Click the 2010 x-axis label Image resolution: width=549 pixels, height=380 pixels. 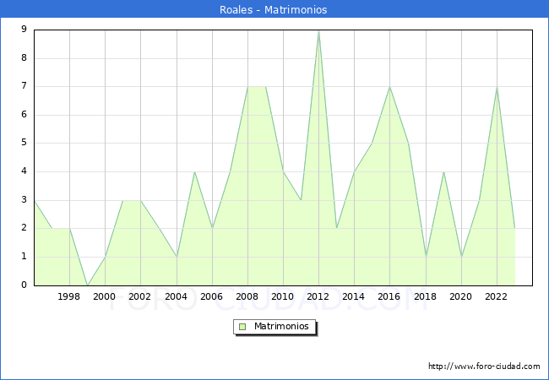click(283, 296)
